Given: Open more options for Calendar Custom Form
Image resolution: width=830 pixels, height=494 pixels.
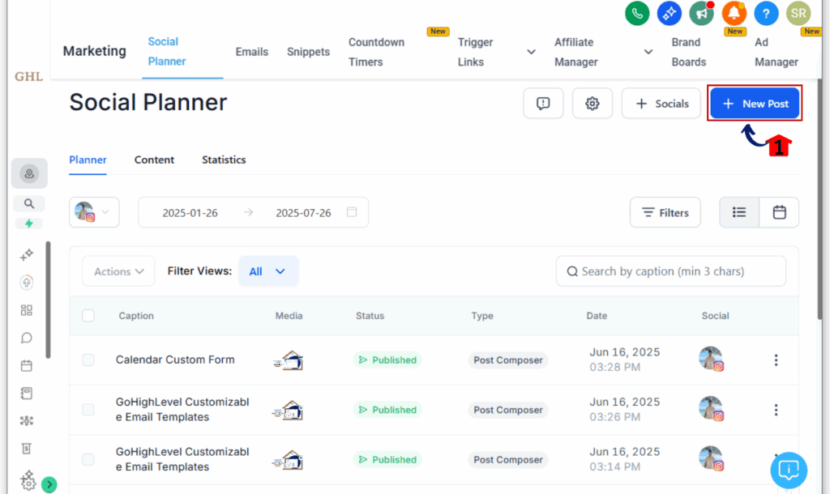Looking at the screenshot, I should point(776,360).
